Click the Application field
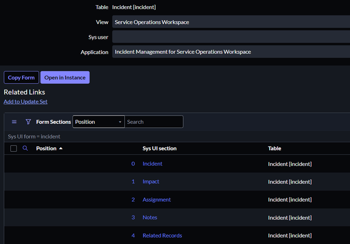The image size is (350, 244). click(231, 52)
